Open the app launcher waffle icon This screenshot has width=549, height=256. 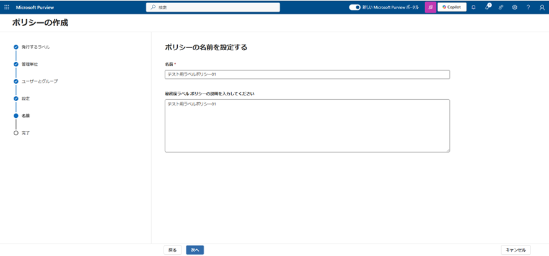pyautogui.click(x=7, y=7)
